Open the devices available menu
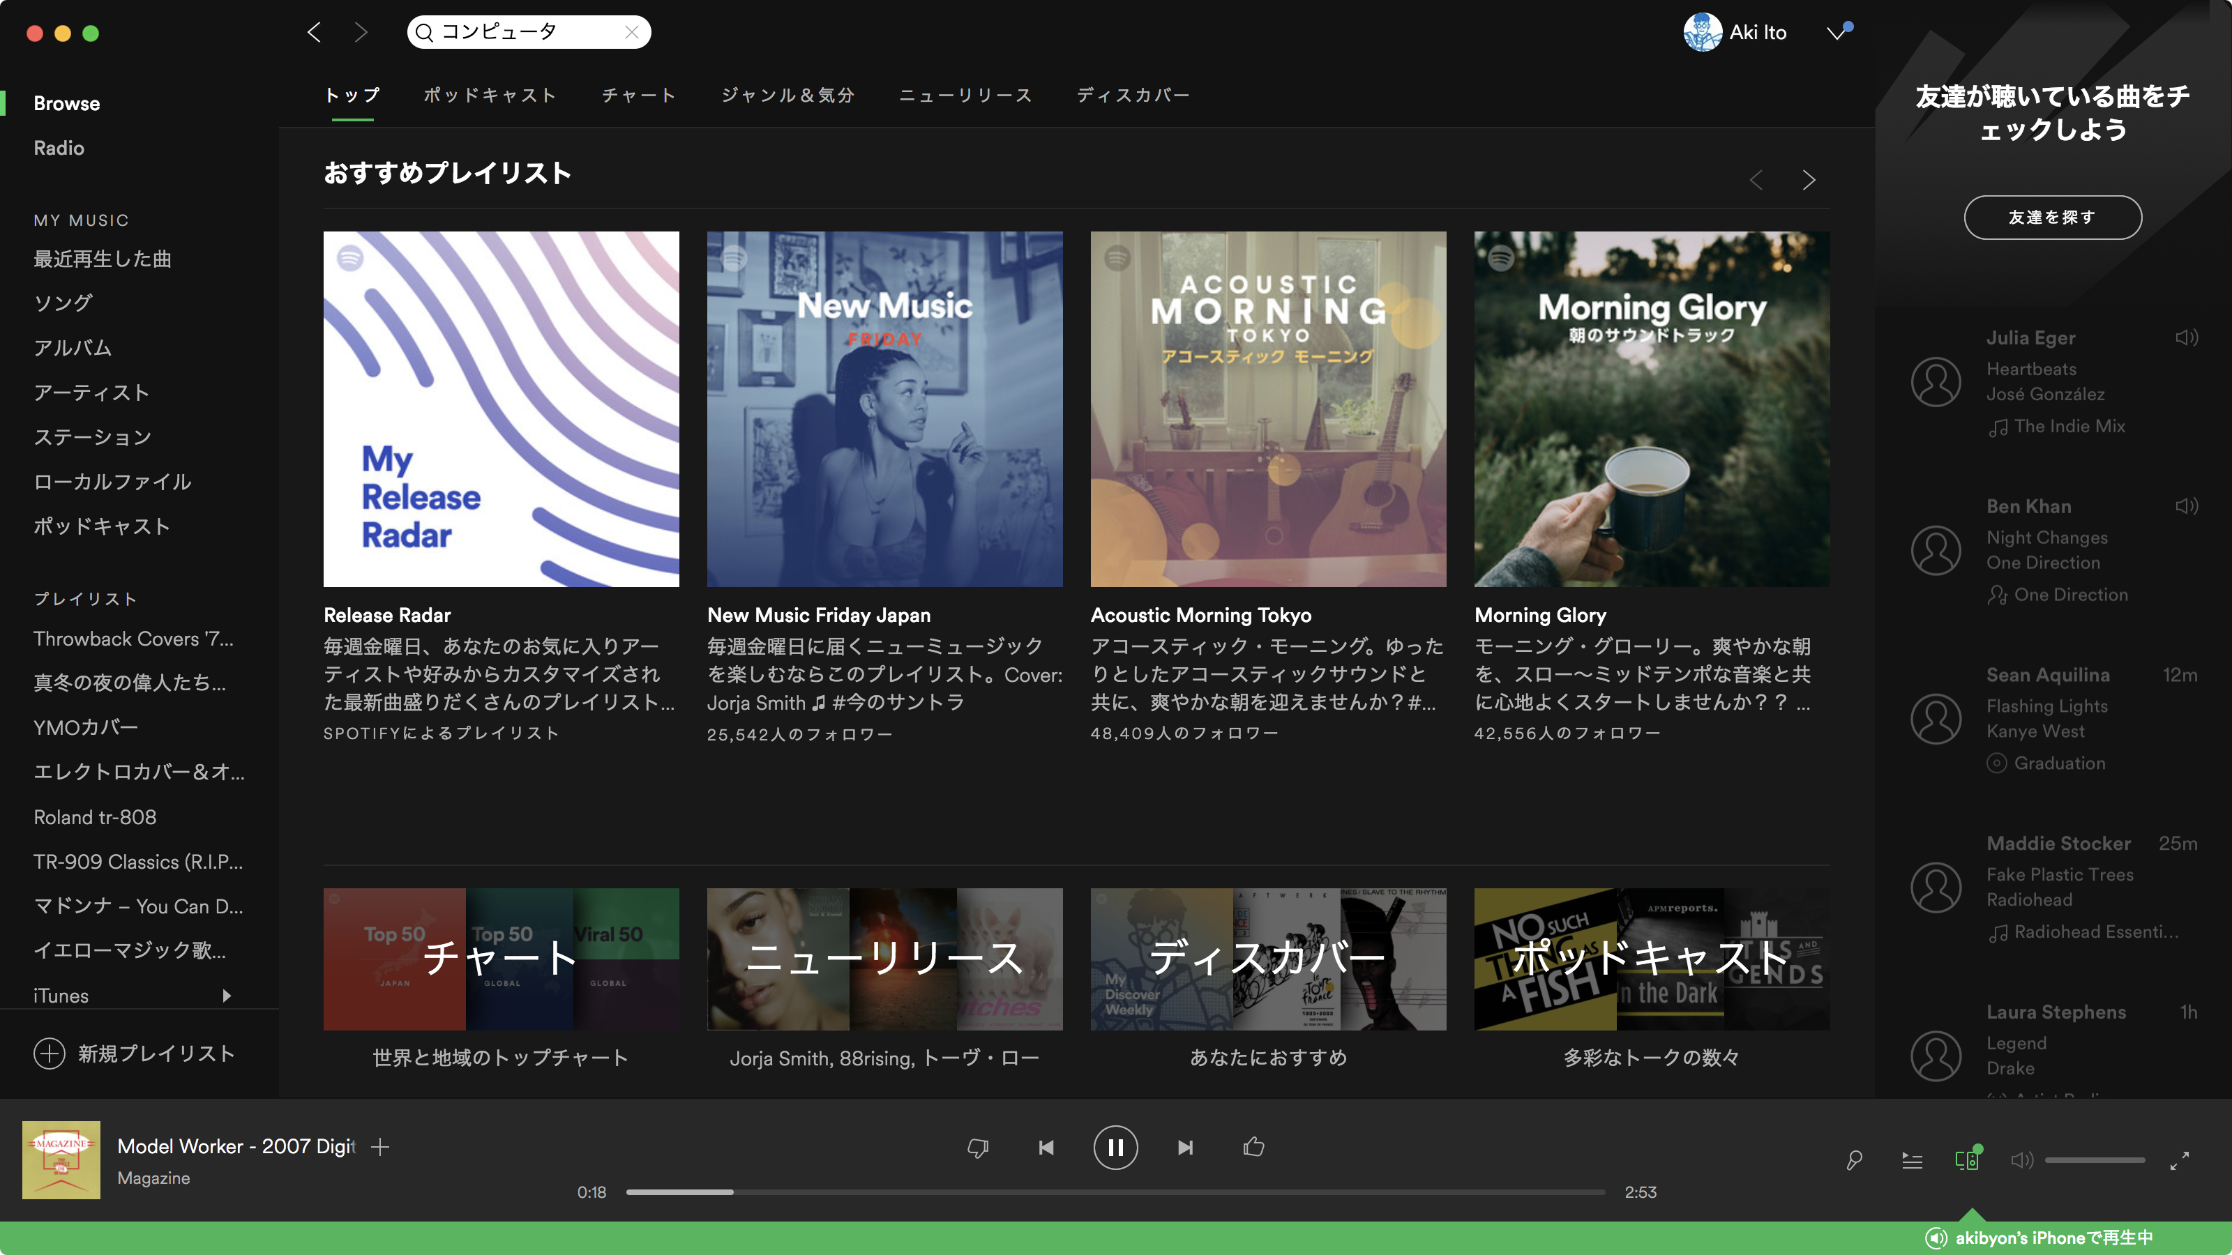2232x1255 pixels. point(1968,1159)
